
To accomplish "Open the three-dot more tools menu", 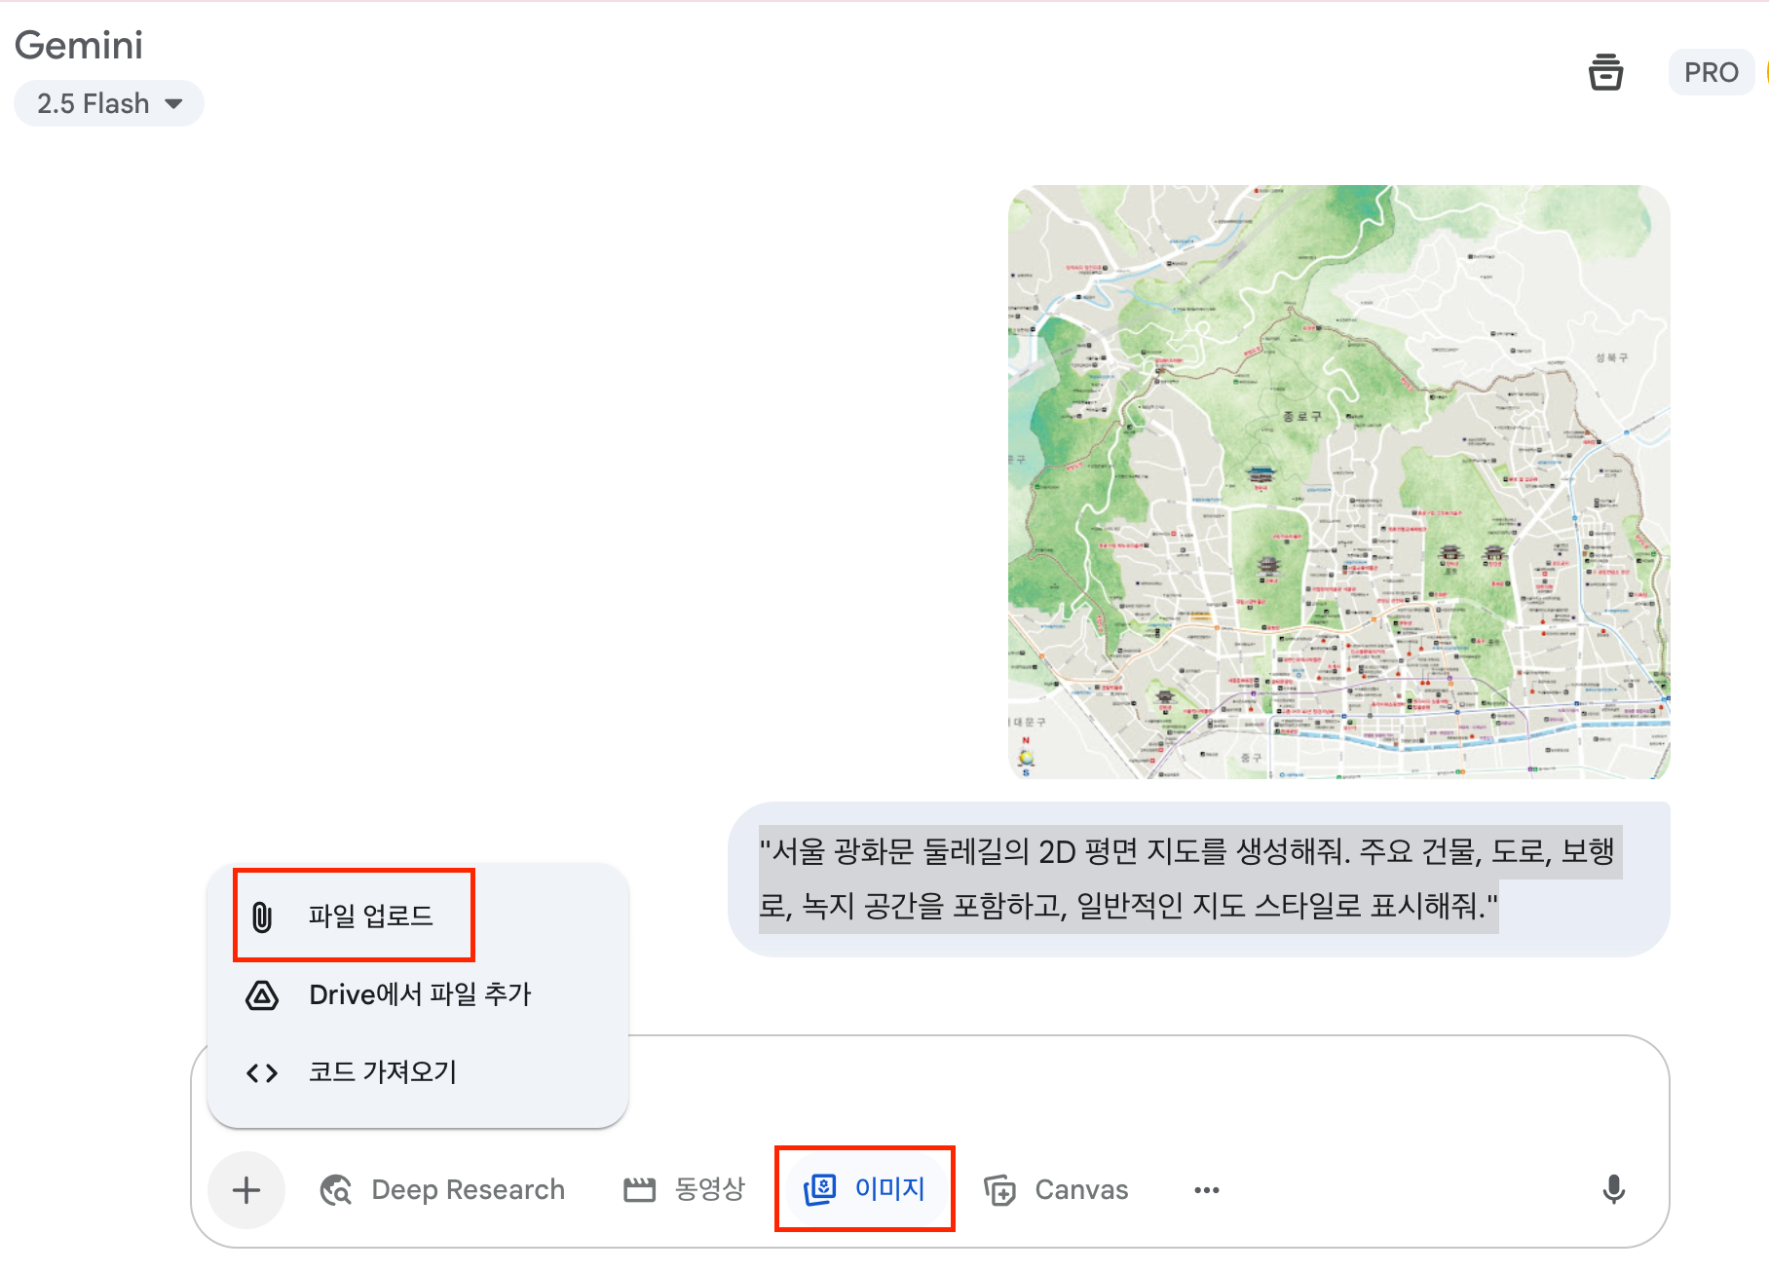I will 1207,1189.
